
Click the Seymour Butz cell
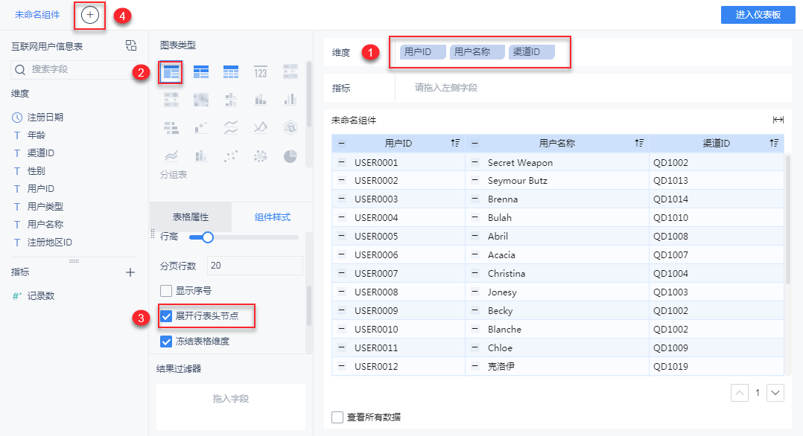(556, 181)
